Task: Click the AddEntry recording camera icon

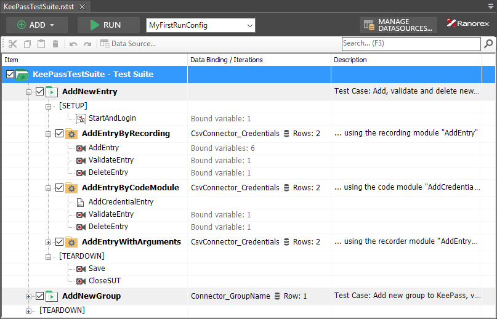Action: [81, 148]
